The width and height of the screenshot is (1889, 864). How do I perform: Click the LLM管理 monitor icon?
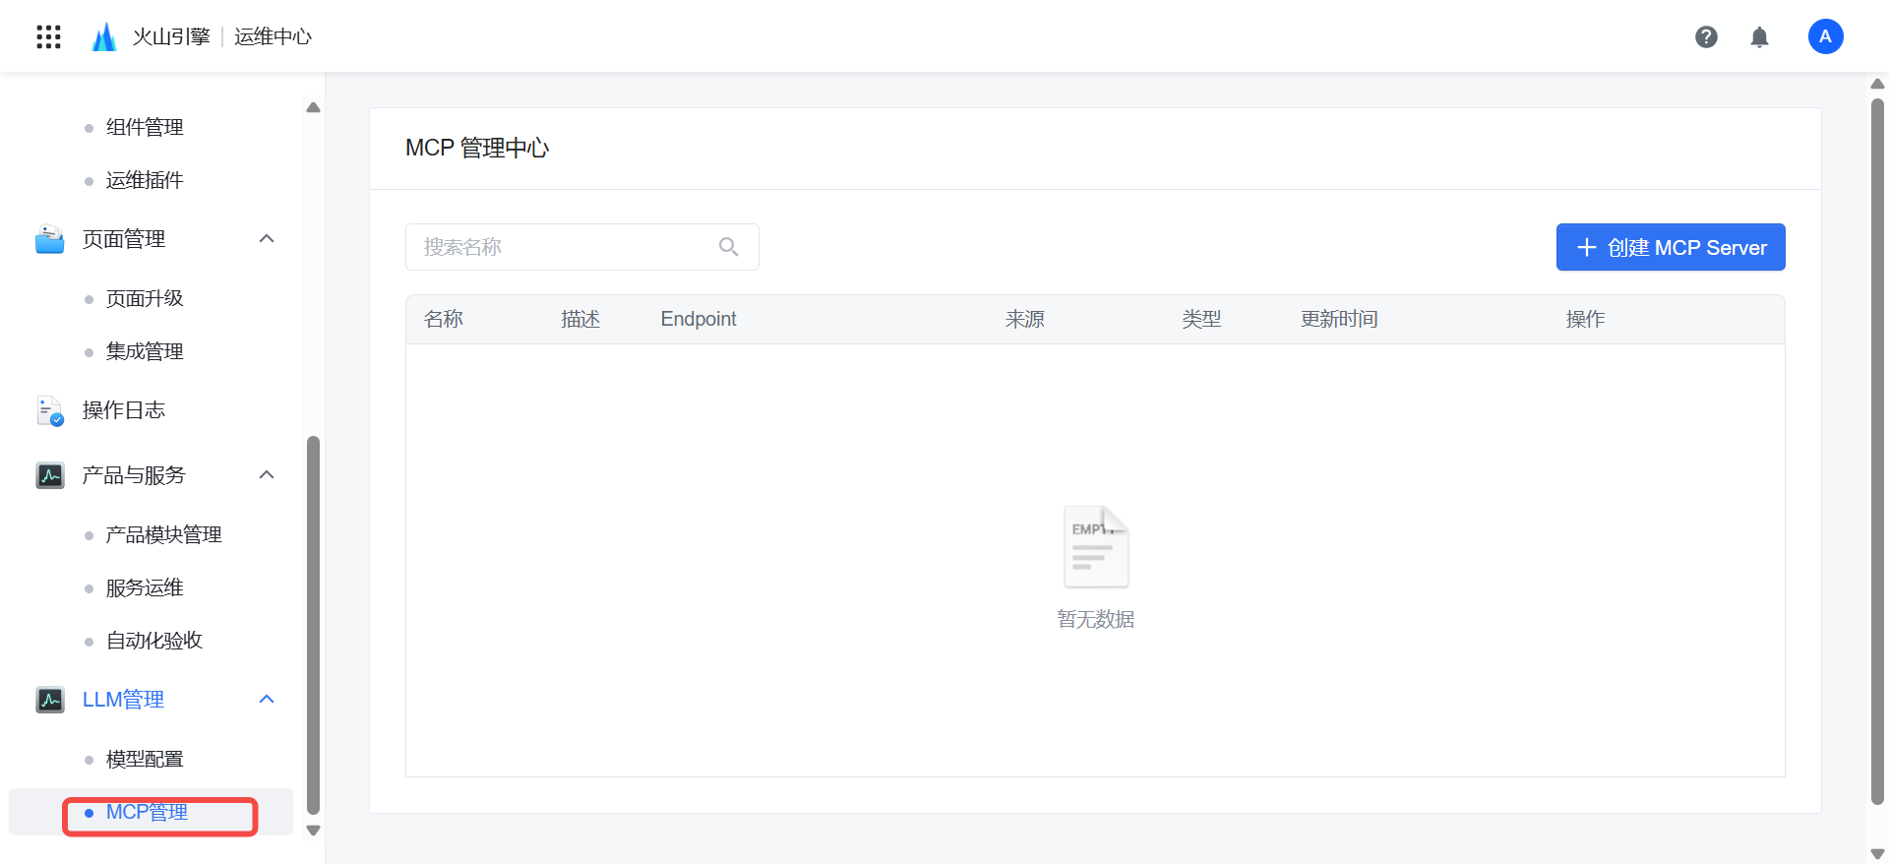click(50, 700)
